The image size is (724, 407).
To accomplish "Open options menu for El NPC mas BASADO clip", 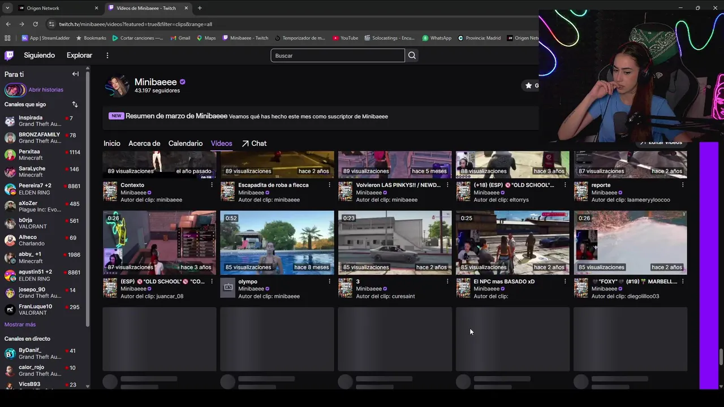I will (564, 282).
